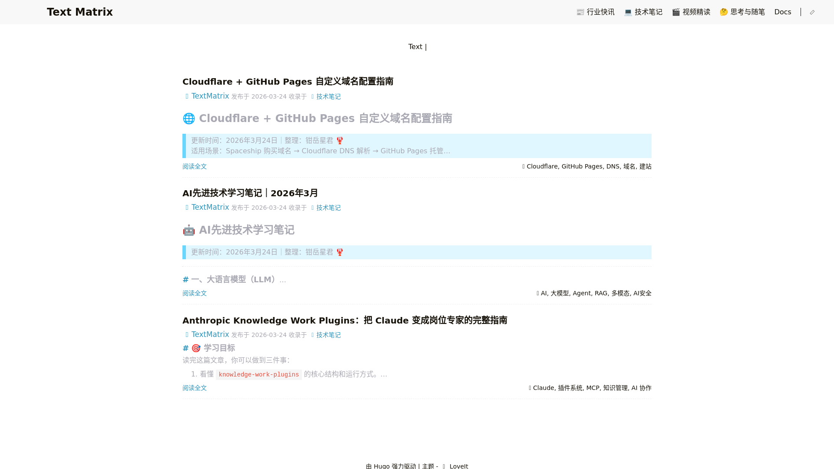The image size is (834, 469).
Task: Open the 视频精读 menu item
Action: point(691,12)
